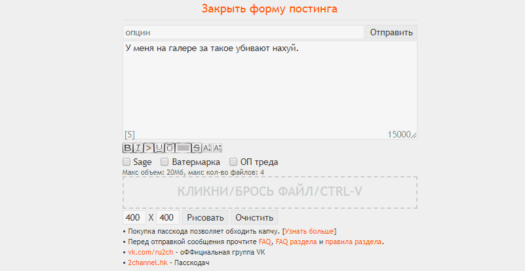Screen dimensions: 525x271
Task: Open the правила раздела link
Action: coord(353,242)
